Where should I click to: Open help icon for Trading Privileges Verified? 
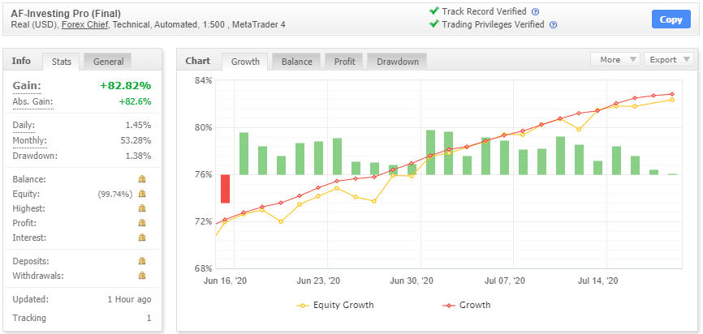[x=553, y=25]
